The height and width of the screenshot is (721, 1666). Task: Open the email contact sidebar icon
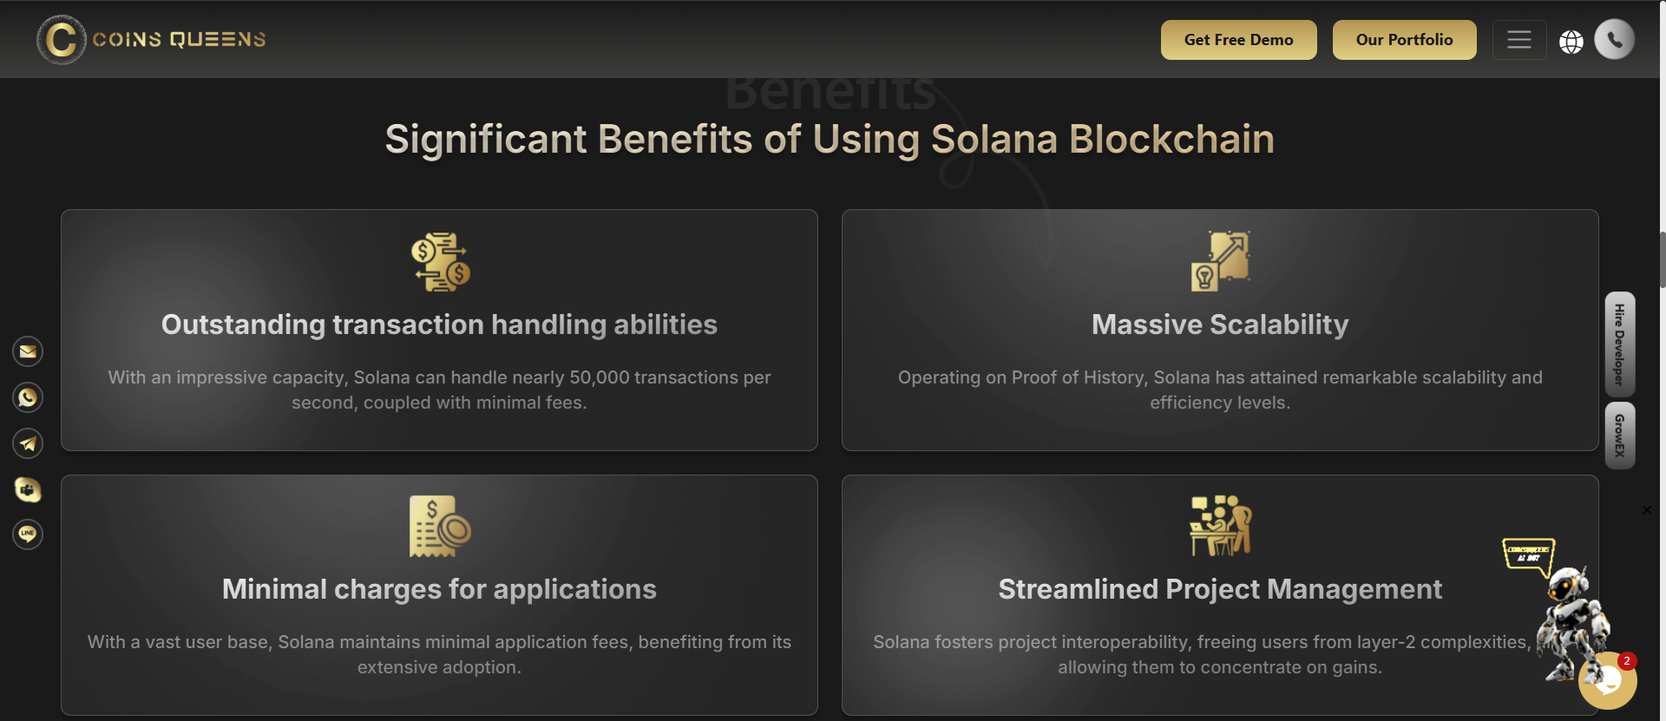(x=28, y=351)
